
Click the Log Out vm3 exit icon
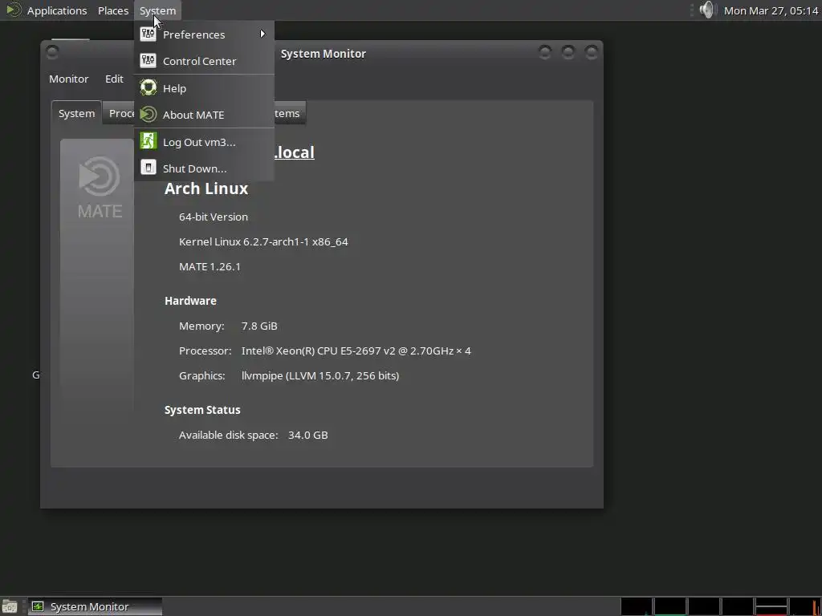149,141
